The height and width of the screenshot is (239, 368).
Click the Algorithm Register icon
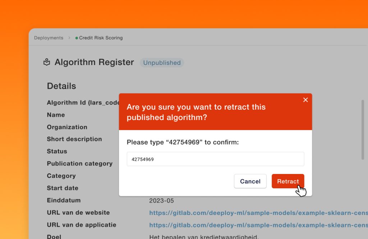click(47, 62)
